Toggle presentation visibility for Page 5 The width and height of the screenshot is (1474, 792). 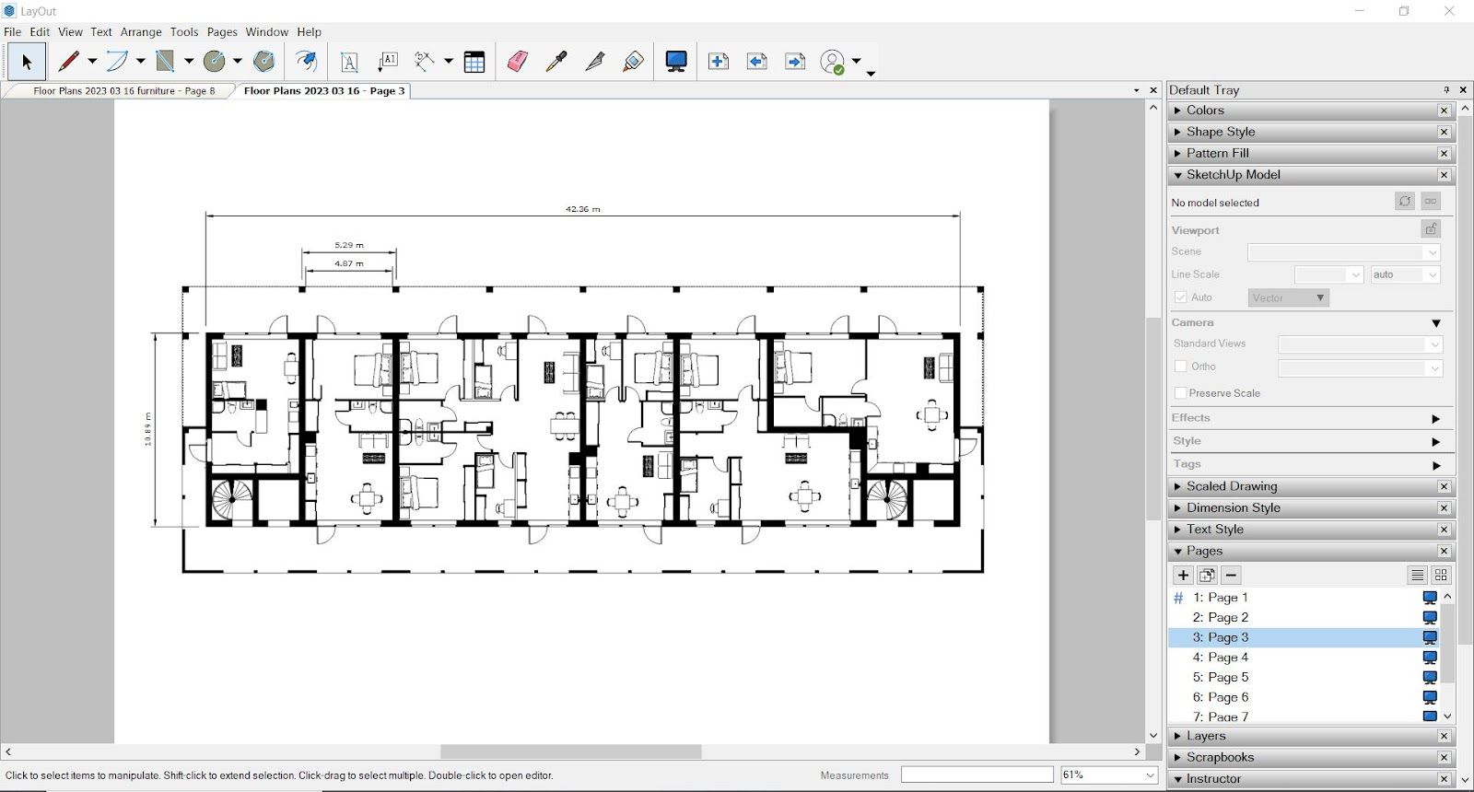click(1430, 678)
